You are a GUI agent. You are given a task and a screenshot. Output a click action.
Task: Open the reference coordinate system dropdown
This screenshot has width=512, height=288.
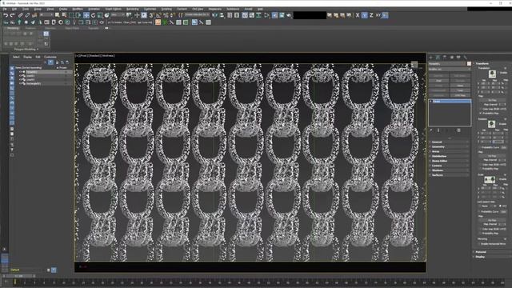point(118,15)
